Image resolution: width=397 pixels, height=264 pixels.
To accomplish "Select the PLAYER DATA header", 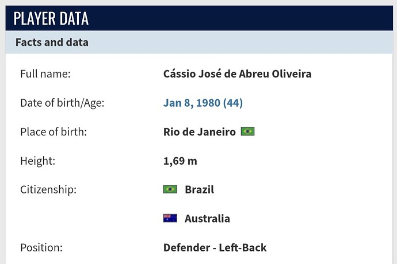I will pyautogui.click(x=51, y=18).
